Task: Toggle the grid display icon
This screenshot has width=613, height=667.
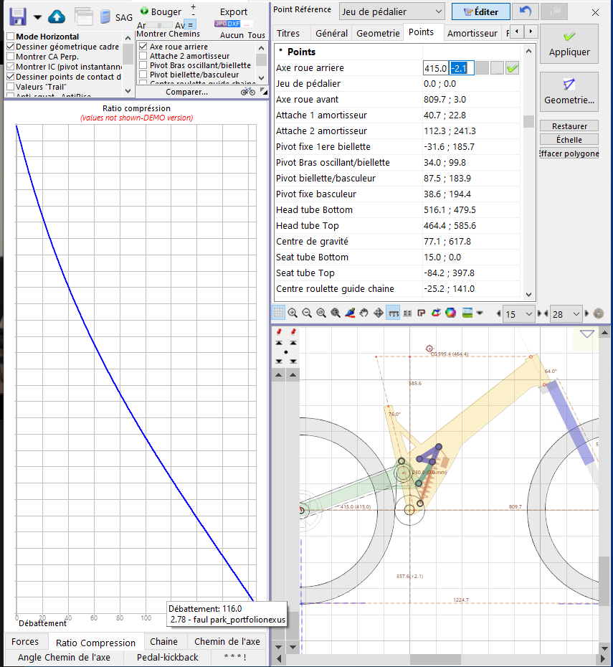Action: [278, 313]
